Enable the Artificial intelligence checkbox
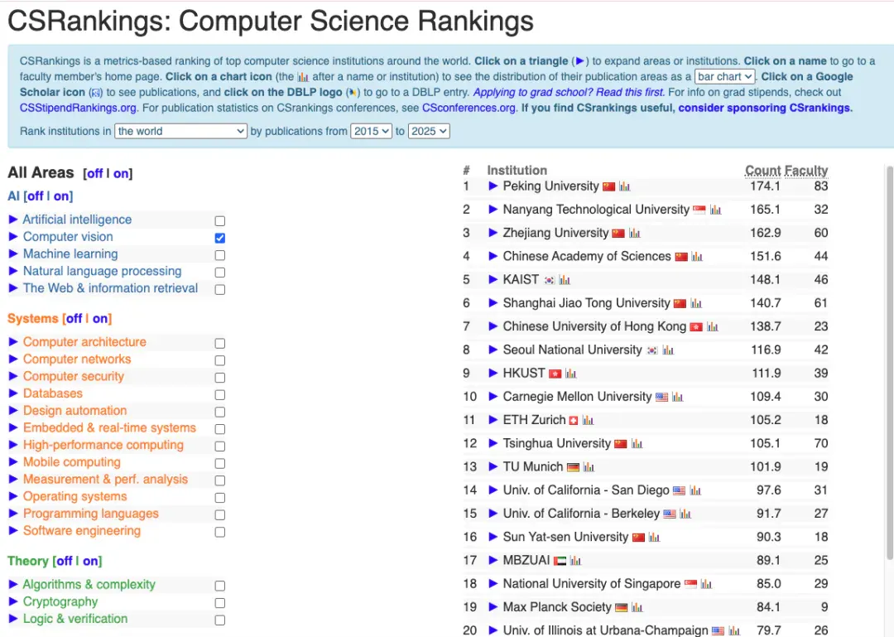This screenshot has width=894, height=637. 220,221
